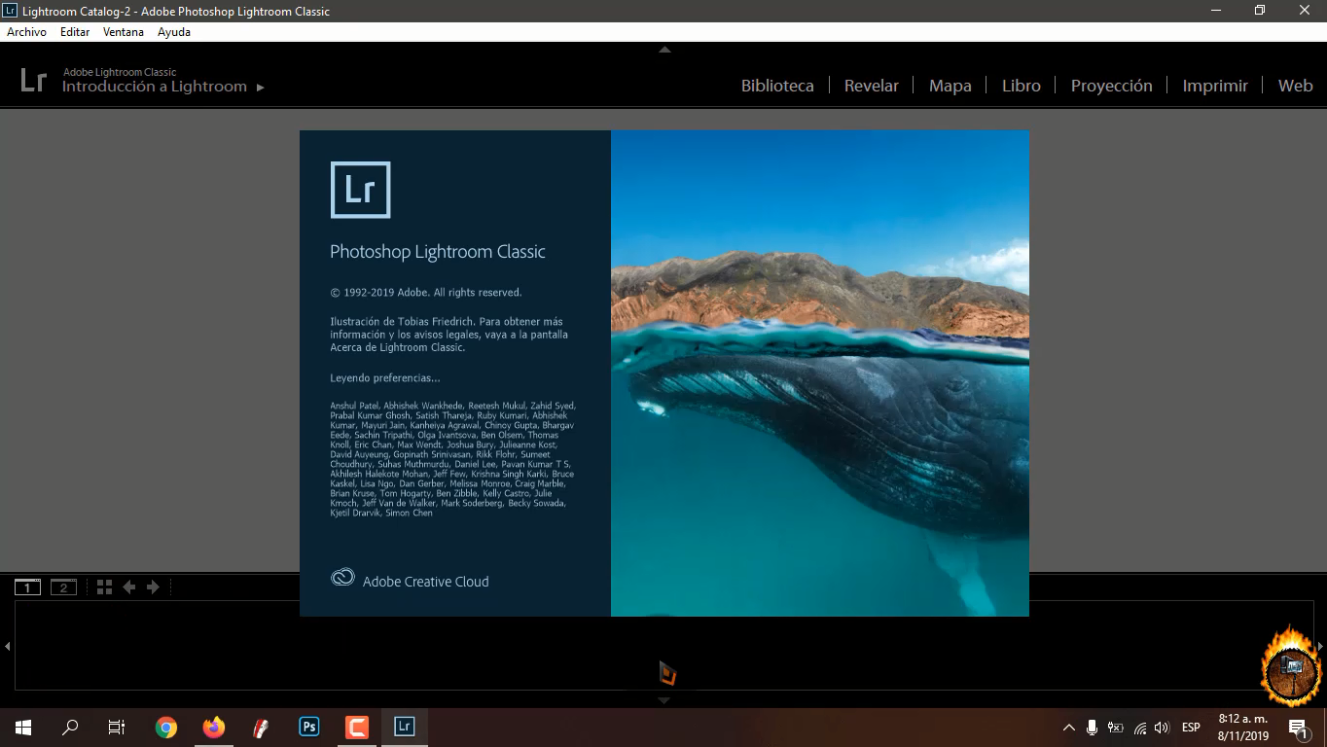Collapse the bottom filmstrip arrow
Image resolution: width=1327 pixels, height=747 pixels.
pos(664,700)
